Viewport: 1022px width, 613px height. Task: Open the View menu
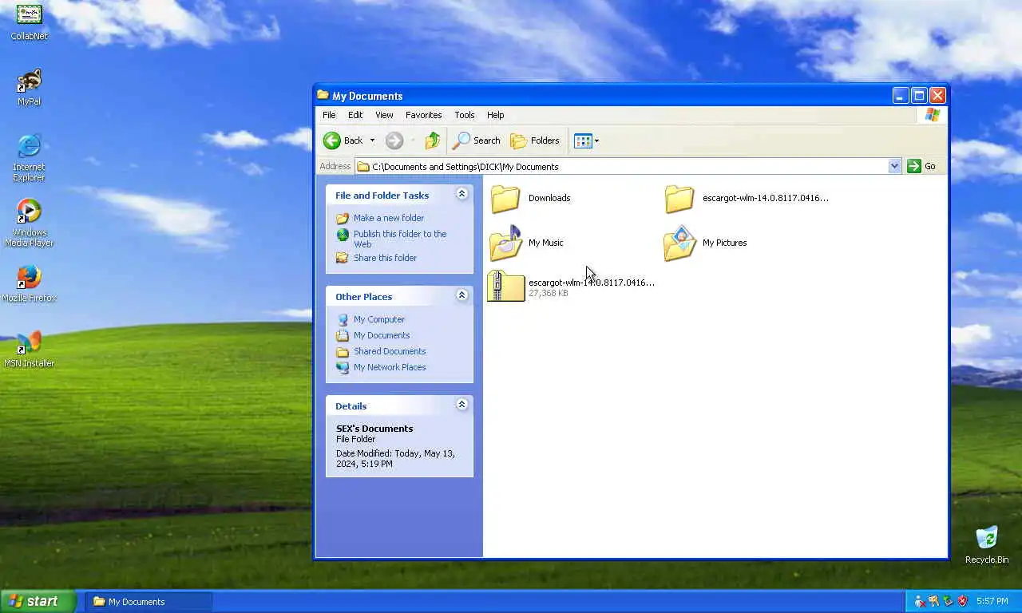(384, 115)
